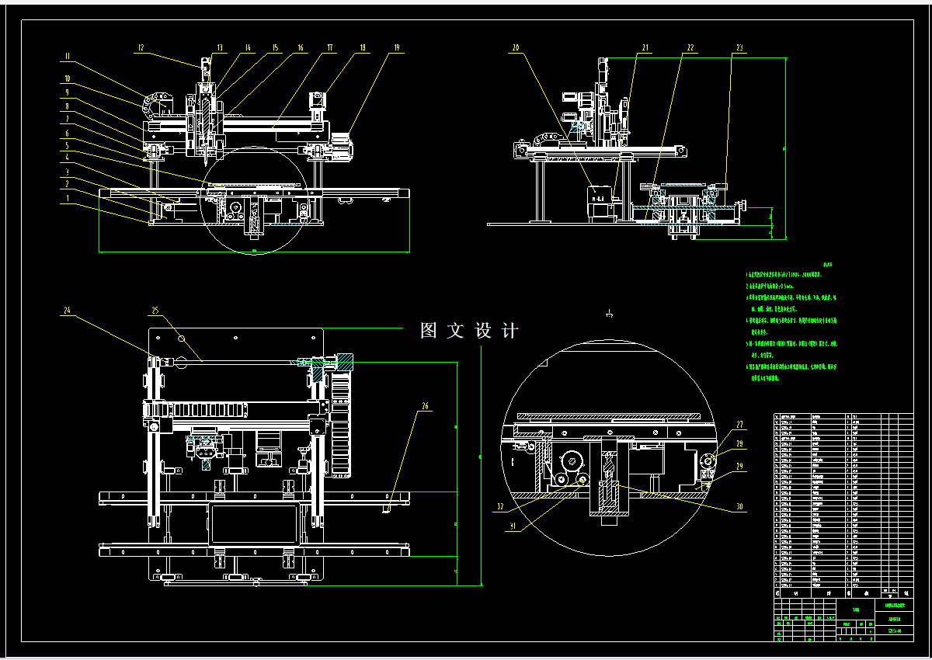The width and height of the screenshot is (932, 660).
Task: Click detail view callout 27
Action: tap(740, 425)
